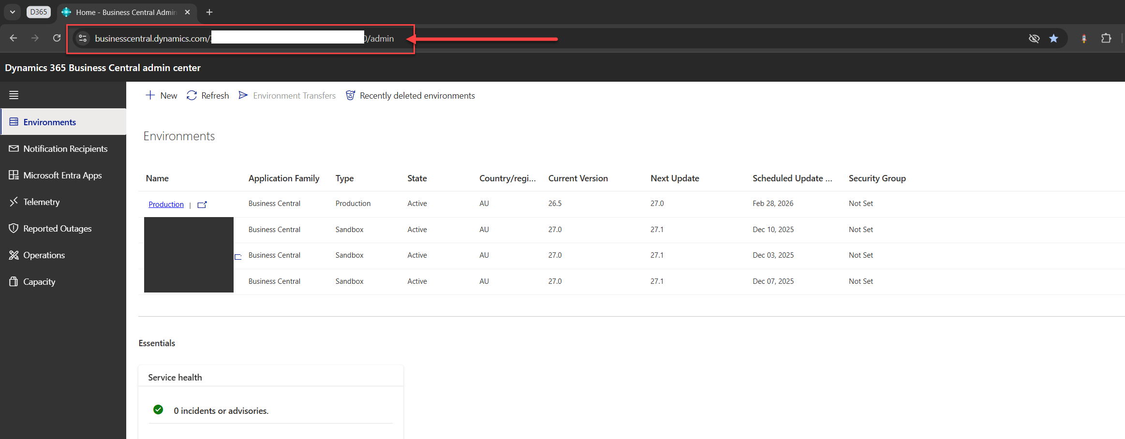1125x439 pixels.
Task: Open Reported Outages in the sidebar
Action: (x=63, y=228)
